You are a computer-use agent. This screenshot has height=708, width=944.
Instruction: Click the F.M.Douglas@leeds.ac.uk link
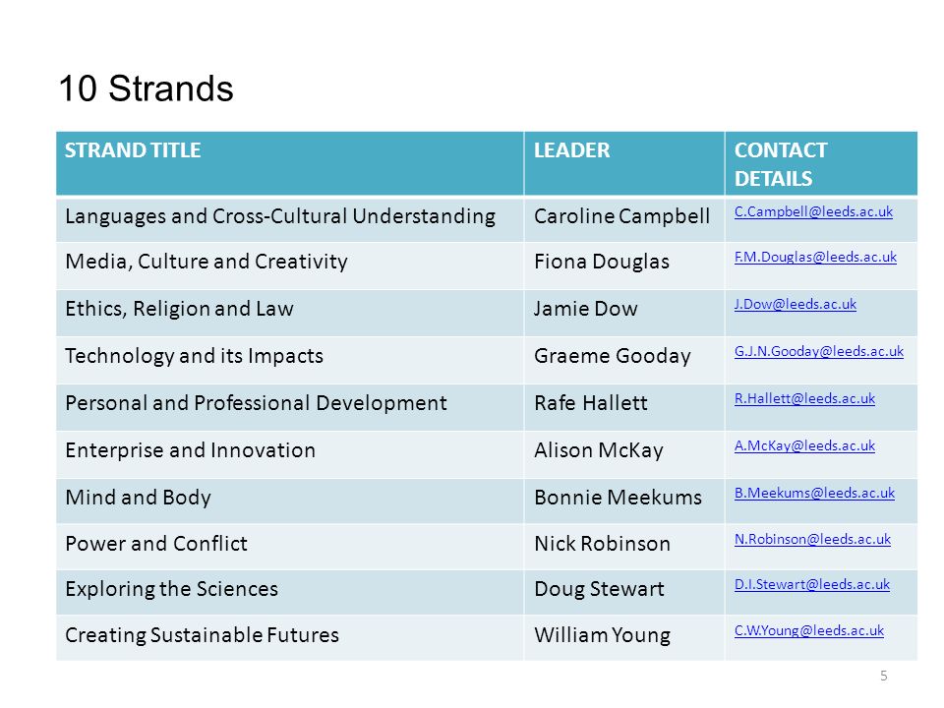(x=815, y=257)
